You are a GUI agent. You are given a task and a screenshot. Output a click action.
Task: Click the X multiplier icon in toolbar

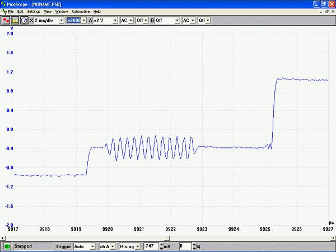[31, 21]
